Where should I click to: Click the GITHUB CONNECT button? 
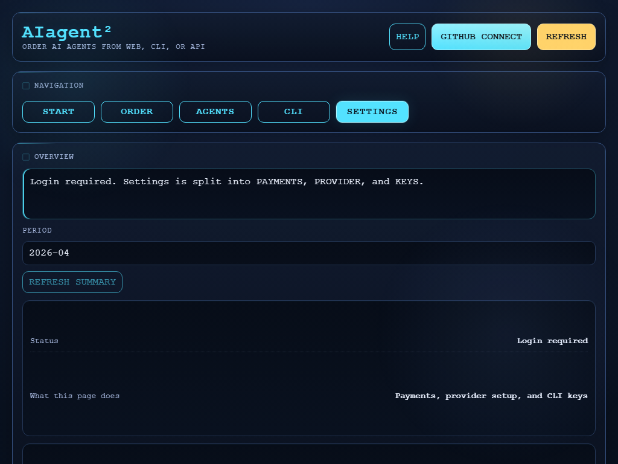pos(481,36)
